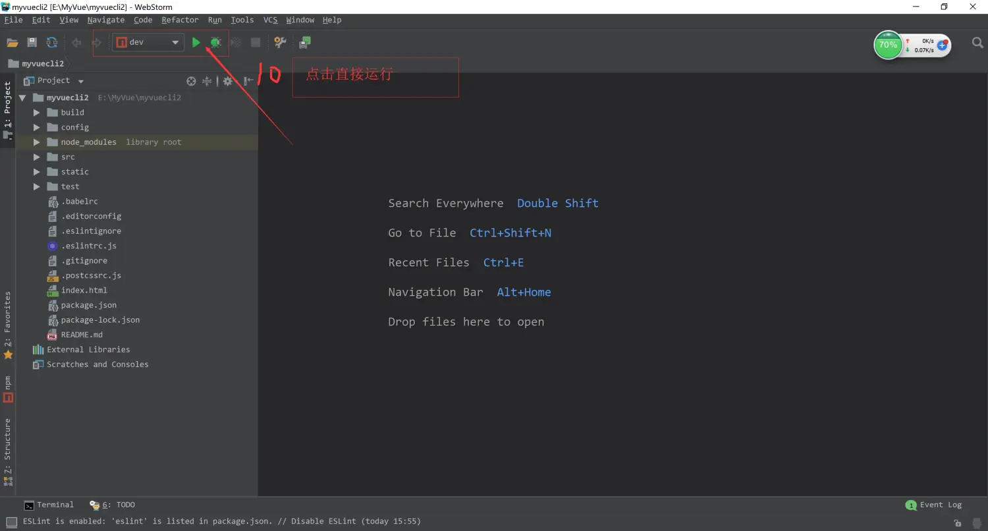Open the Tools menu
Screen dimensions: 988x531
(x=242, y=20)
